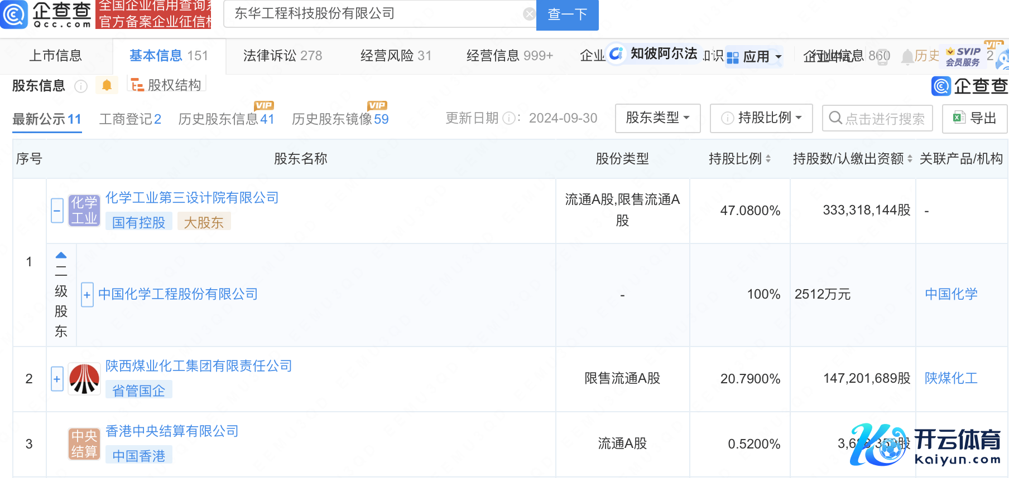1009x478 pixels.
Task: Click the info icon beside 股东信息
Action: pos(81,86)
